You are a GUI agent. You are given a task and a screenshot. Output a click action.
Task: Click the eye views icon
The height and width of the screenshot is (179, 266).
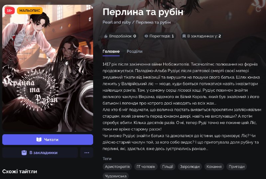point(146,36)
